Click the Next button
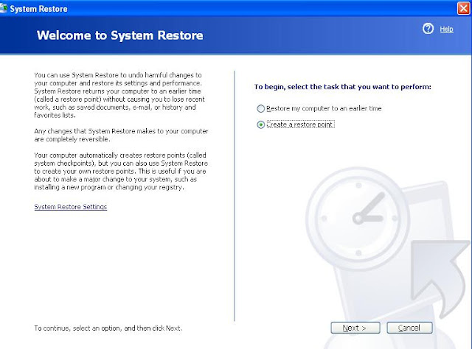The image size is (472, 349). coord(355,328)
